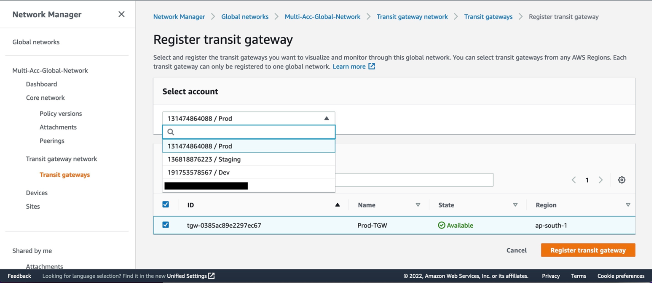The width and height of the screenshot is (654, 284).
Task: Toggle the select-all header checkbox
Action: tap(166, 205)
